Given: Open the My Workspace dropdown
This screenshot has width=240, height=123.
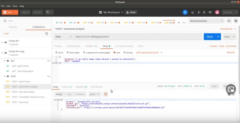Looking at the screenshot, I should [x=113, y=12].
